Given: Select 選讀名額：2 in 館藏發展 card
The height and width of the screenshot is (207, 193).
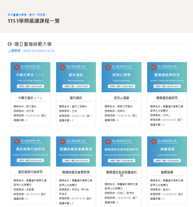Looking at the screenshot, I should click(157, 199).
